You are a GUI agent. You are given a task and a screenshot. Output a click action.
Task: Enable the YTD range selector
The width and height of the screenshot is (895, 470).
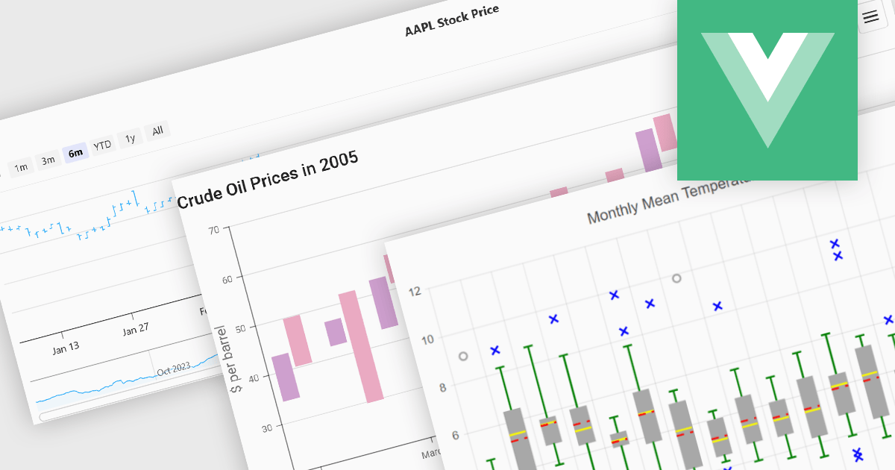(103, 144)
